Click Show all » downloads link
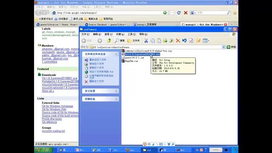 pyautogui.click(x=48, y=91)
